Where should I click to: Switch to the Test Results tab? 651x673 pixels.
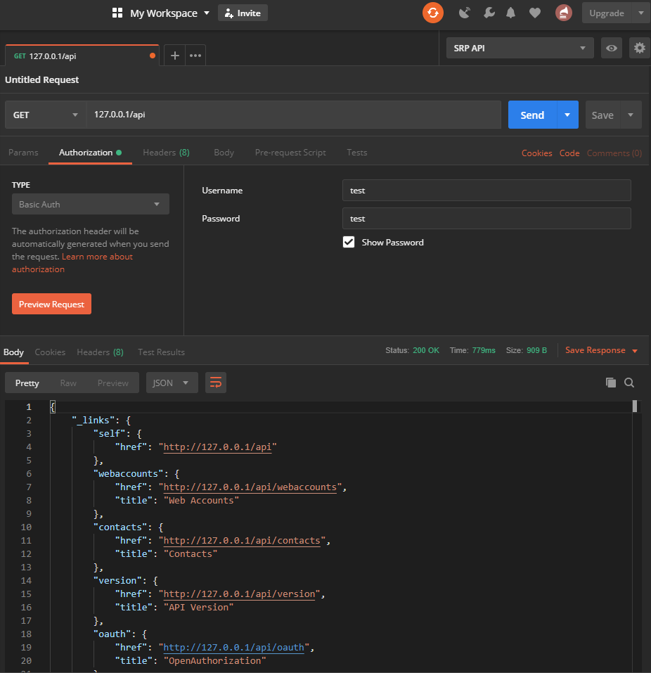(161, 352)
